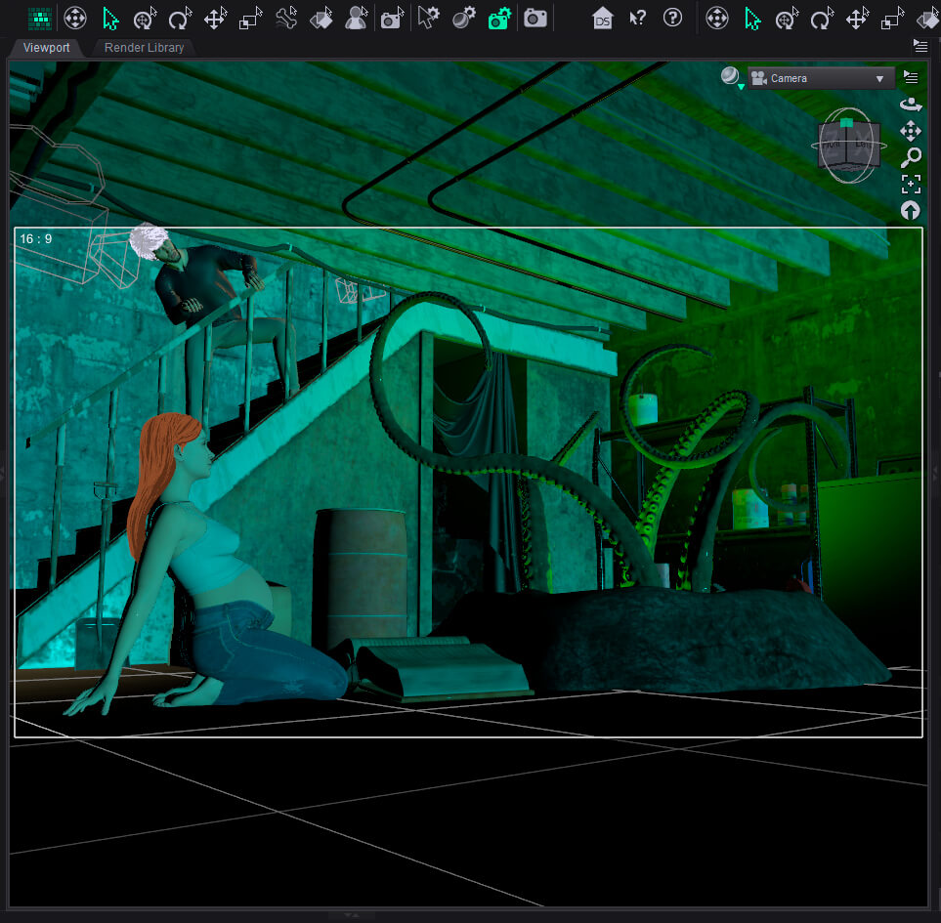Open the Draw Style sphere dropdown

click(x=732, y=77)
